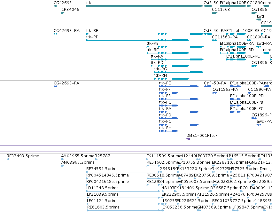The width and height of the screenshot is (272, 212).
Task: Select the ttk-PC protein label
Action: click(165, 103)
